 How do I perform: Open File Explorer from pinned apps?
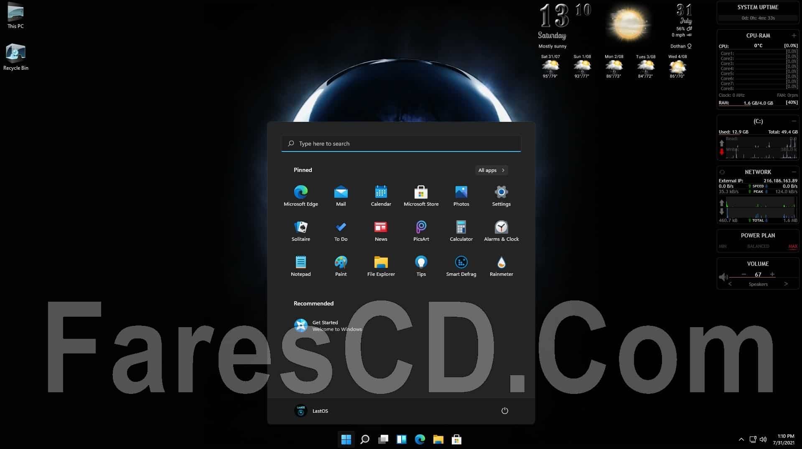381,266
